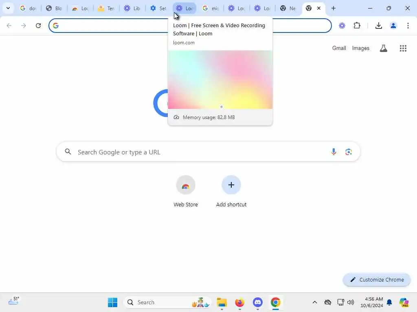Image resolution: width=417 pixels, height=312 pixels.
Task: Open network settings tray icon
Action: 341,302
